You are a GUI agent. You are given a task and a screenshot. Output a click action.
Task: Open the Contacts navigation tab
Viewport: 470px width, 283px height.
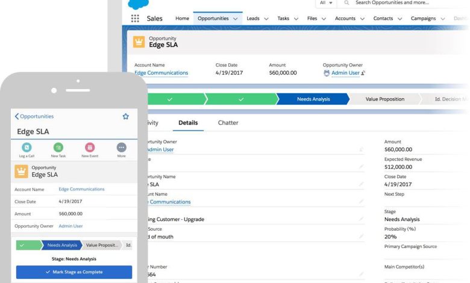point(383,19)
